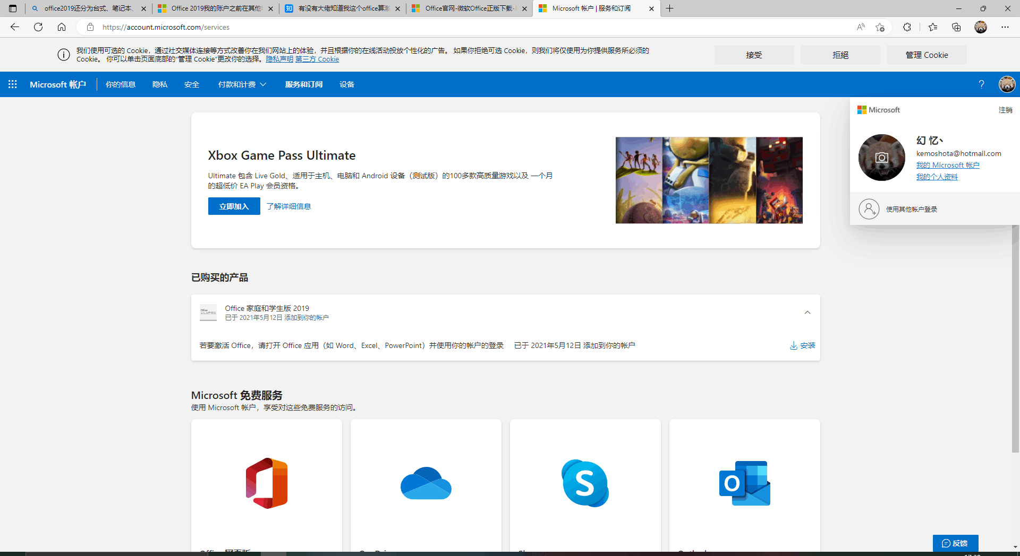This screenshot has height=556, width=1020.
Task: Click the 接受 cookie button
Action: tap(754, 55)
